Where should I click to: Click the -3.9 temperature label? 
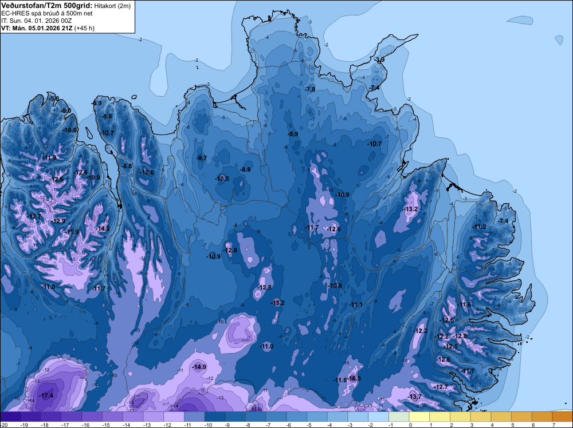point(379,60)
